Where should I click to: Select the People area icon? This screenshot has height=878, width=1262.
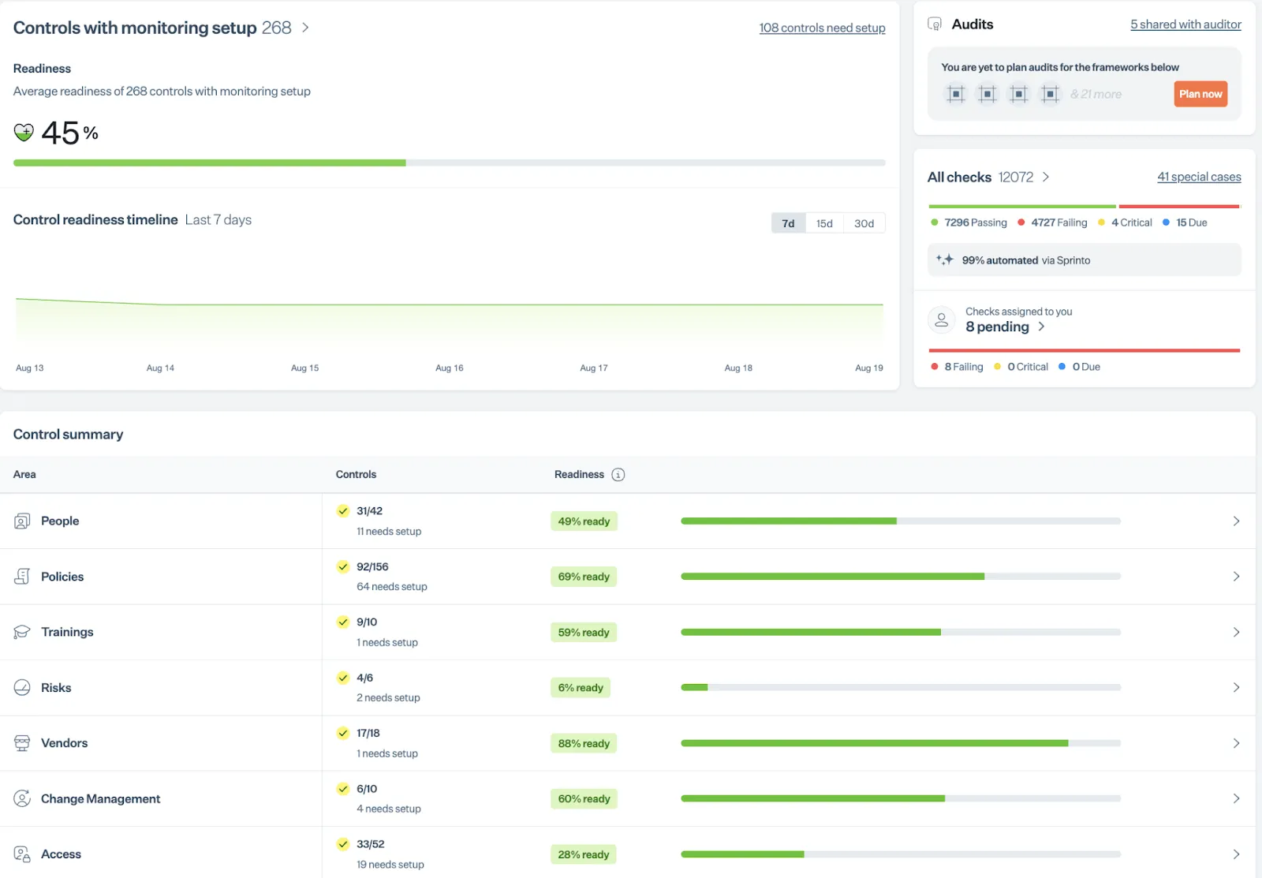point(22,521)
